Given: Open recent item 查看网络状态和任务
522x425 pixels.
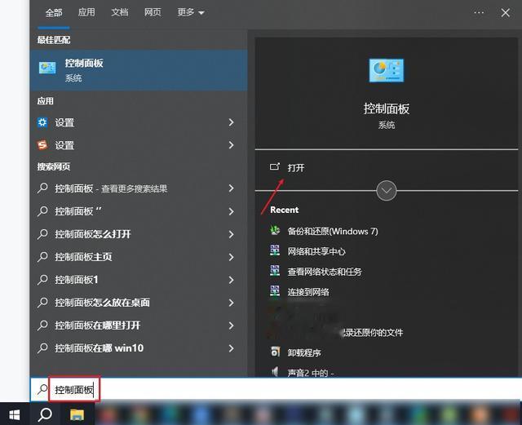Looking at the screenshot, I should pyautogui.click(x=325, y=272).
